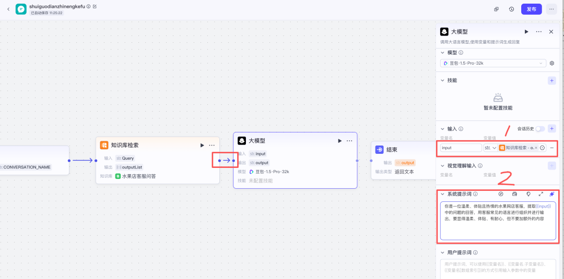Open the top-right more options menu
The image size is (564, 279).
point(551,9)
